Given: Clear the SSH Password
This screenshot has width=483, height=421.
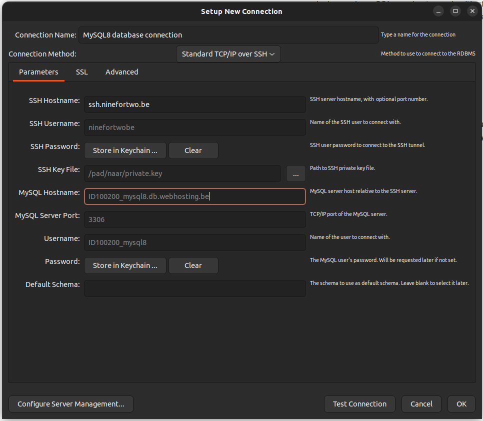Looking at the screenshot, I should [x=193, y=150].
